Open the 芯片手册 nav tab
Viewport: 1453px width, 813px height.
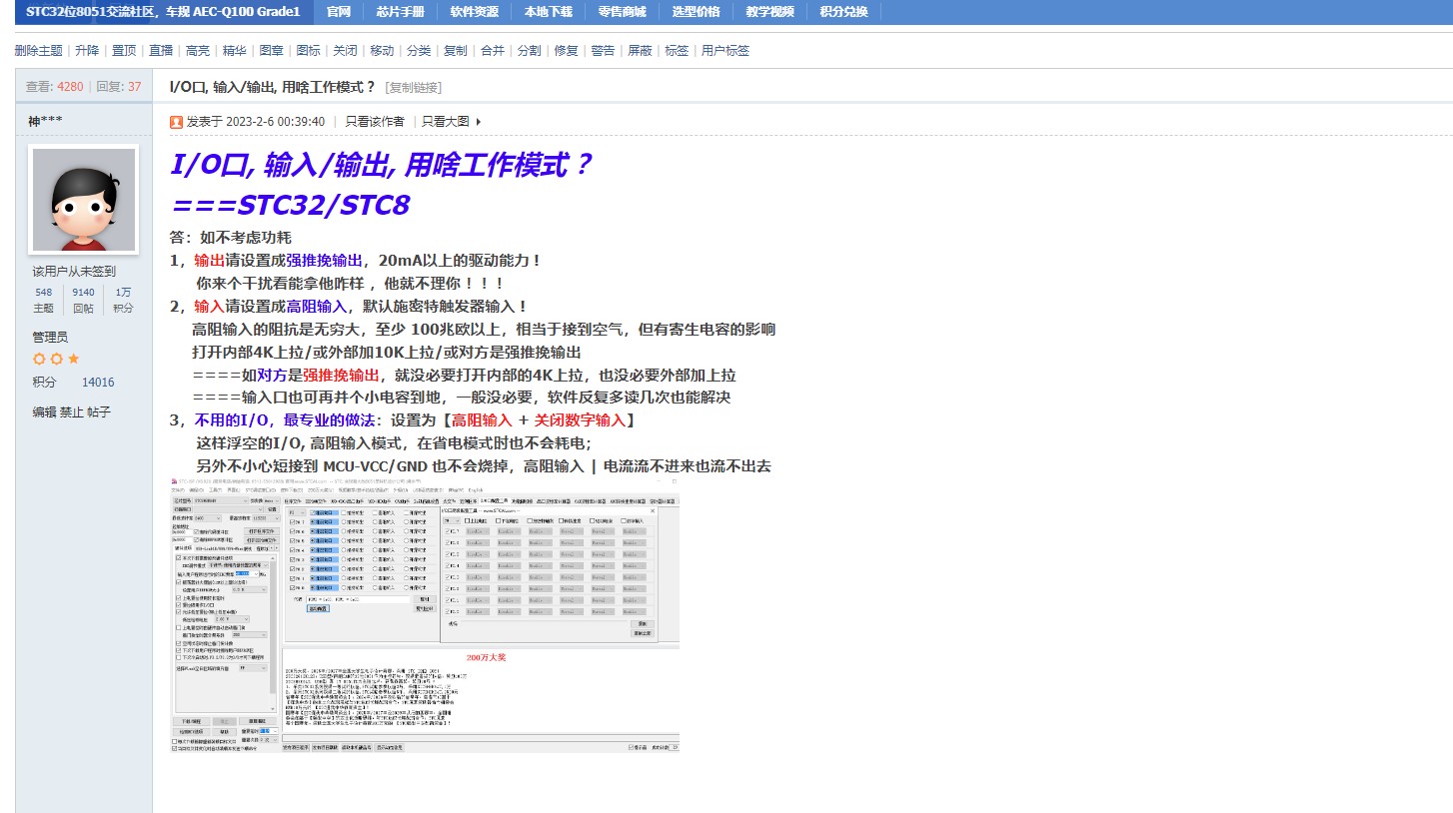click(400, 12)
